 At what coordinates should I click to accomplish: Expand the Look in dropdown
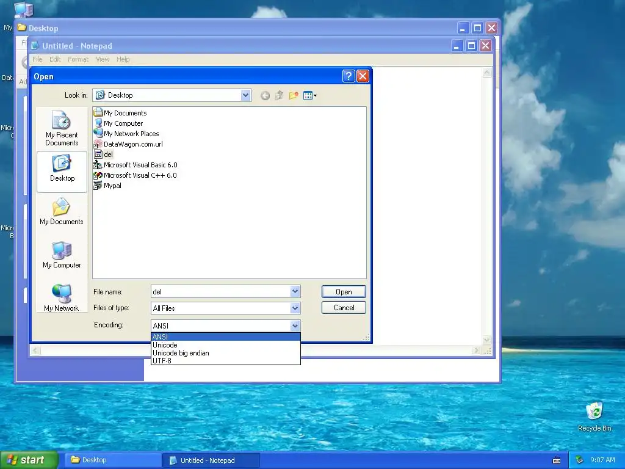point(245,95)
